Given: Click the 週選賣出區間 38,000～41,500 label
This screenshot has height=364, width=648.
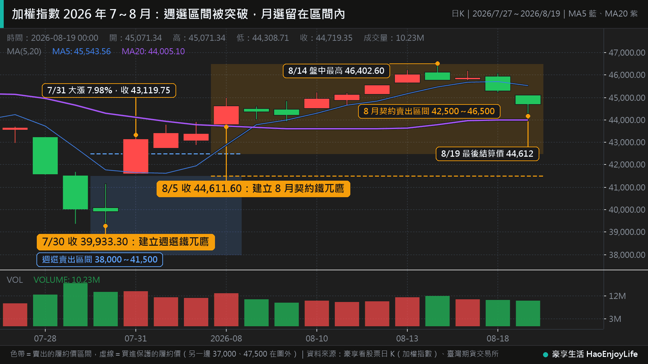Looking at the screenshot, I should click(100, 260).
